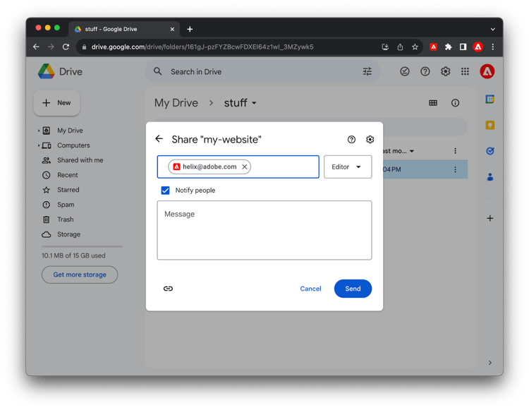This screenshot has height=410, width=529.
Task: Expand the Computers tree item
Action: coord(39,145)
